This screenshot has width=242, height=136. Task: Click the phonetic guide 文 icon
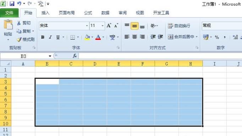[x=112, y=37]
